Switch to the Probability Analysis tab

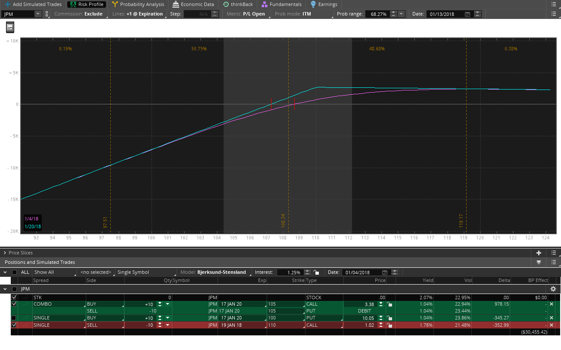pos(138,4)
